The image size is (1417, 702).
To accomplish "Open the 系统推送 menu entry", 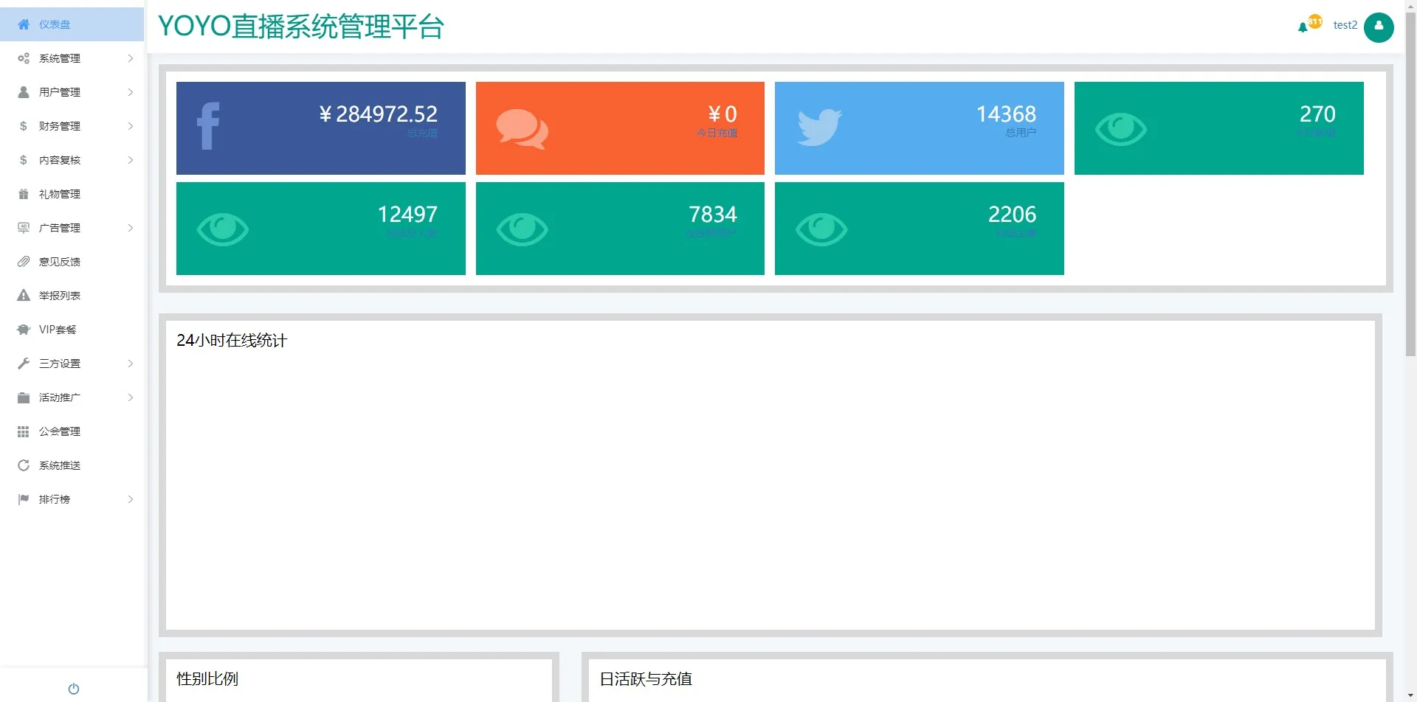I will click(x=72, y=465).
